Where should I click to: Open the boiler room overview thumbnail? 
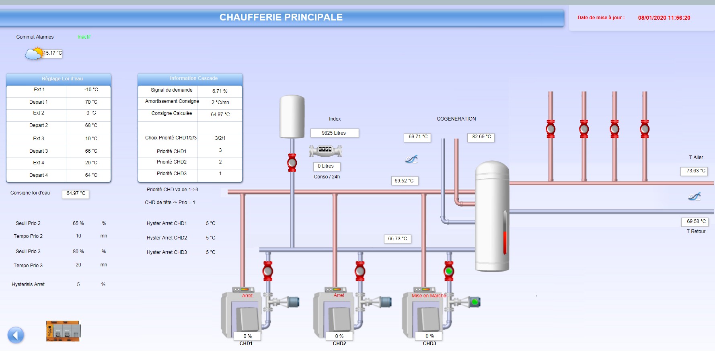[x=64, y=331]
